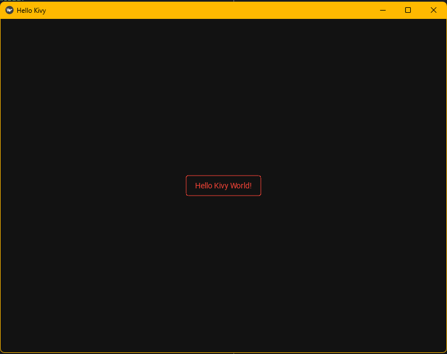Maximize the Hello Kivy window

coord(408,10)
